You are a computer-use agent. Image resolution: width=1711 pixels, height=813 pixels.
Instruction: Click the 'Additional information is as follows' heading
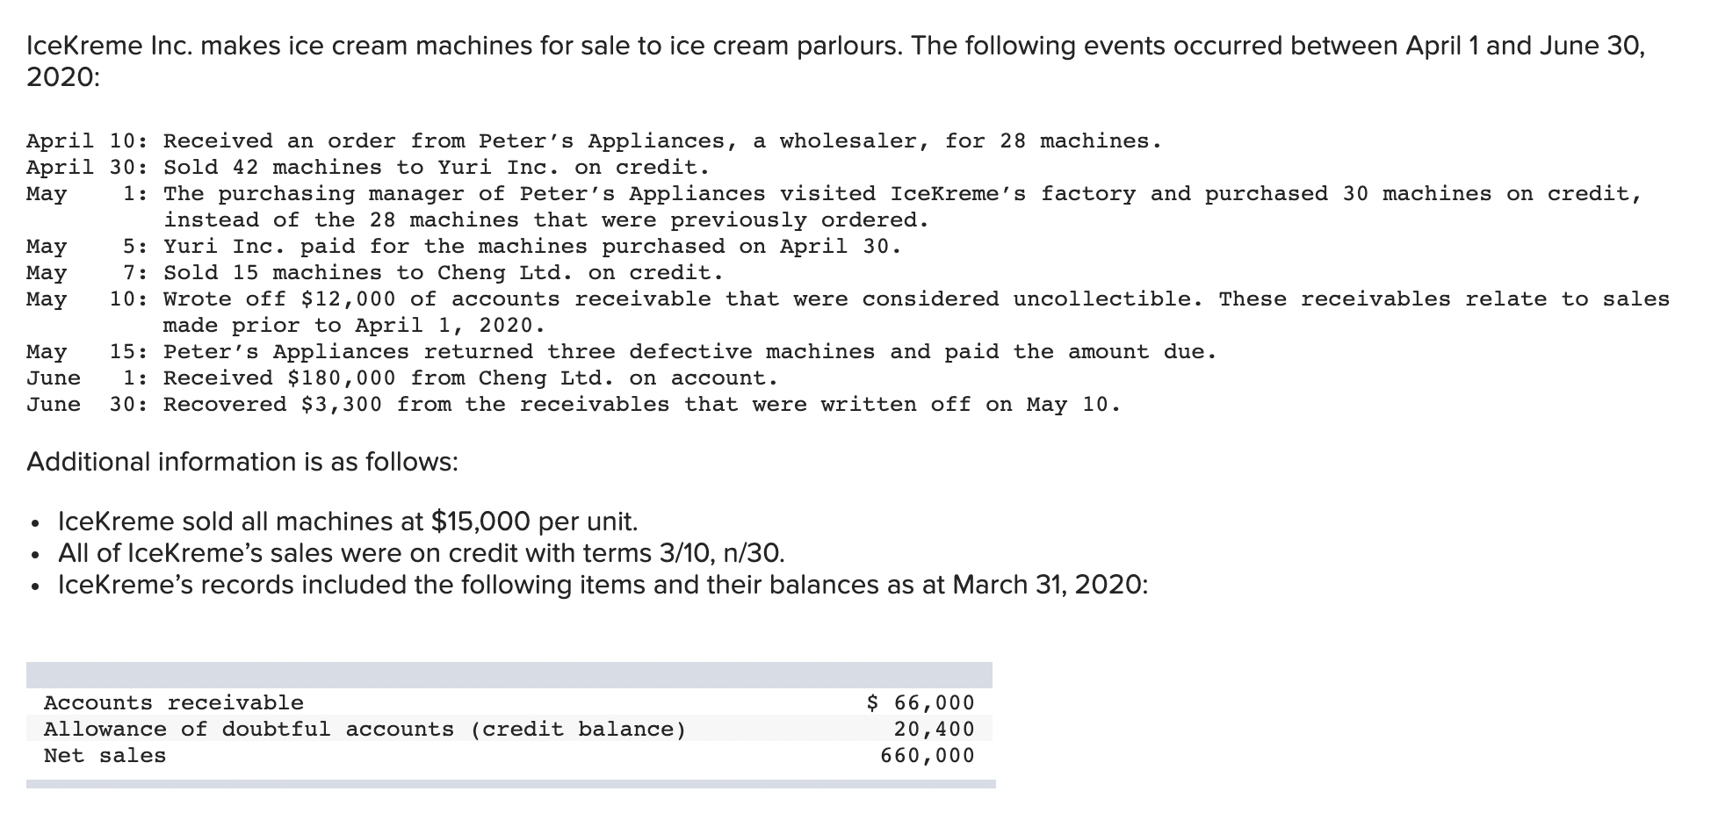[242, 462]
